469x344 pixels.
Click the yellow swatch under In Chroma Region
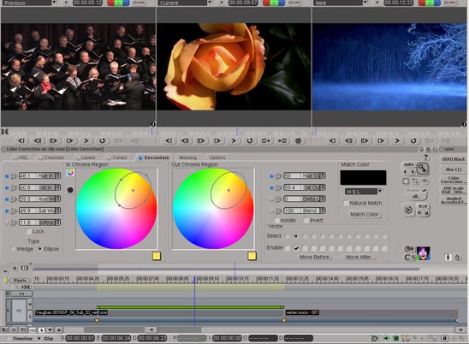coord(157,256)
